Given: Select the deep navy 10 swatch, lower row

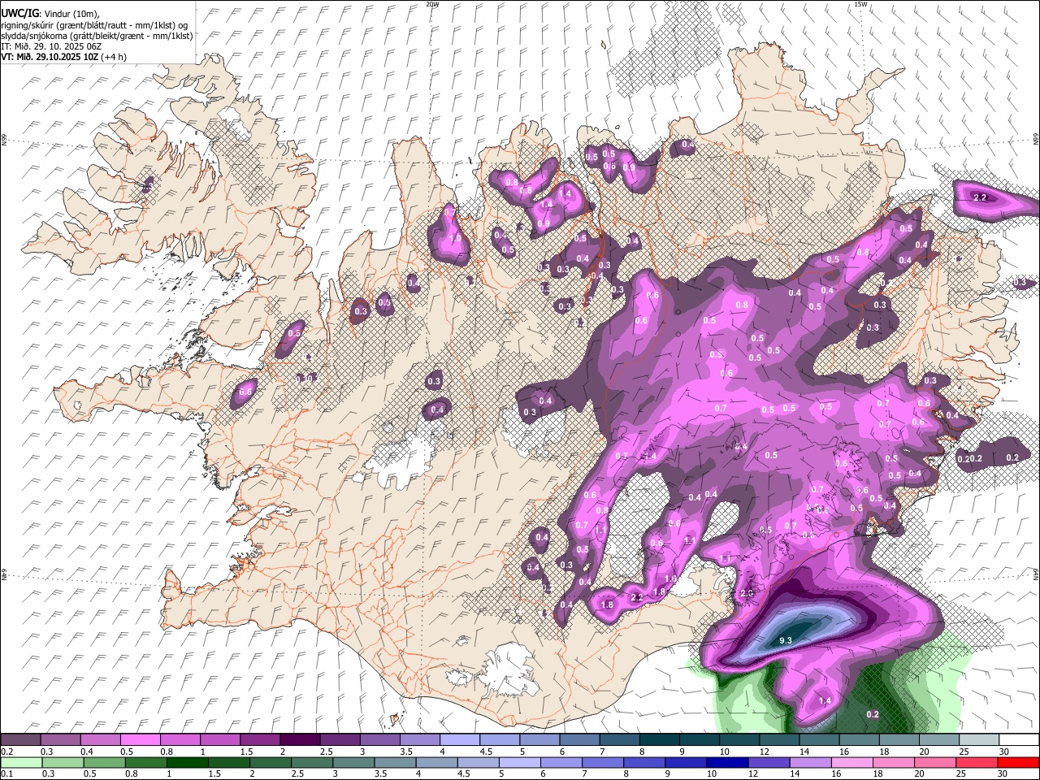Looking at the screenshot, I should click(726, 763).
